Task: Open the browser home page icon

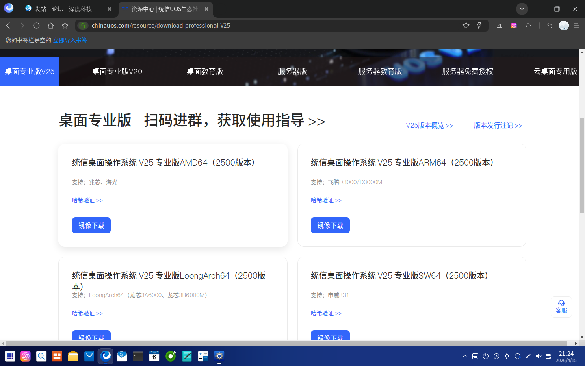Action: pyautogui.click(x=51, y=26)
